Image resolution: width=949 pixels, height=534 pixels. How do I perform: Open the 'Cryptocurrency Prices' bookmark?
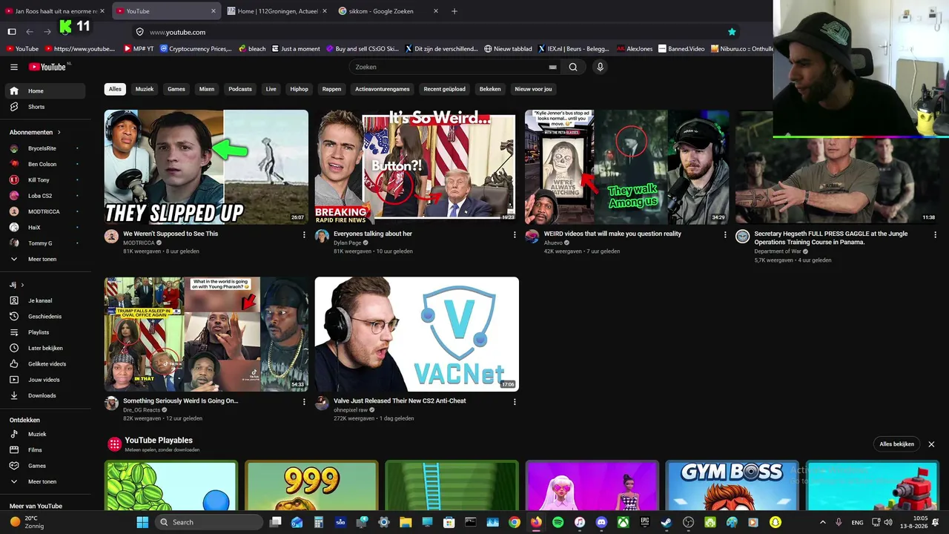195,49
